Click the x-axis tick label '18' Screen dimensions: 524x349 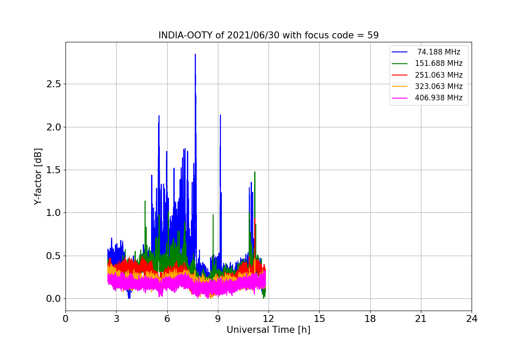pos(370,319)
